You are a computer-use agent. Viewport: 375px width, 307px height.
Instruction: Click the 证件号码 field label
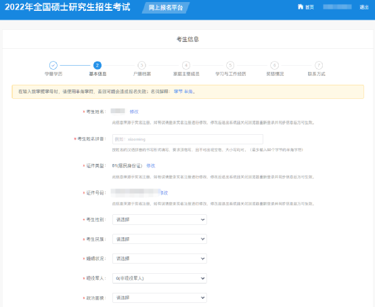(x=95, y=192)
